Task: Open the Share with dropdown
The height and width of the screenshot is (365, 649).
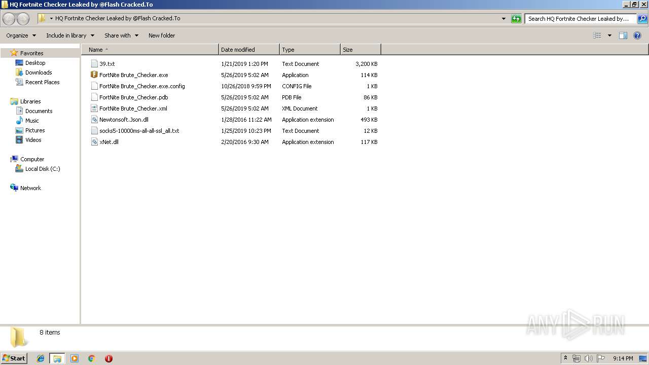Action: click(x=121, y=35)
